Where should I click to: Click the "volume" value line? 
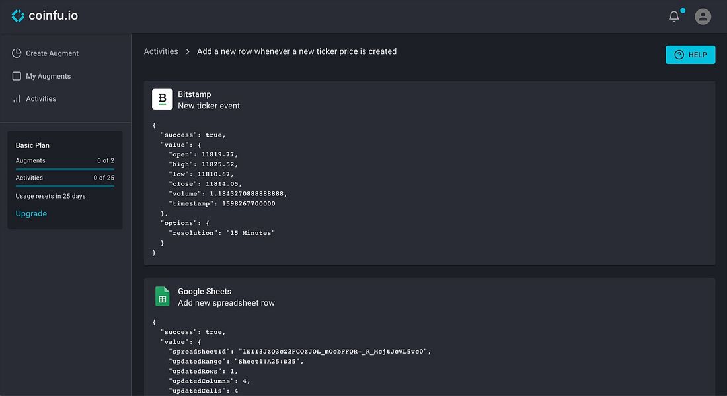pyautogui.click(x=228, y=193)
